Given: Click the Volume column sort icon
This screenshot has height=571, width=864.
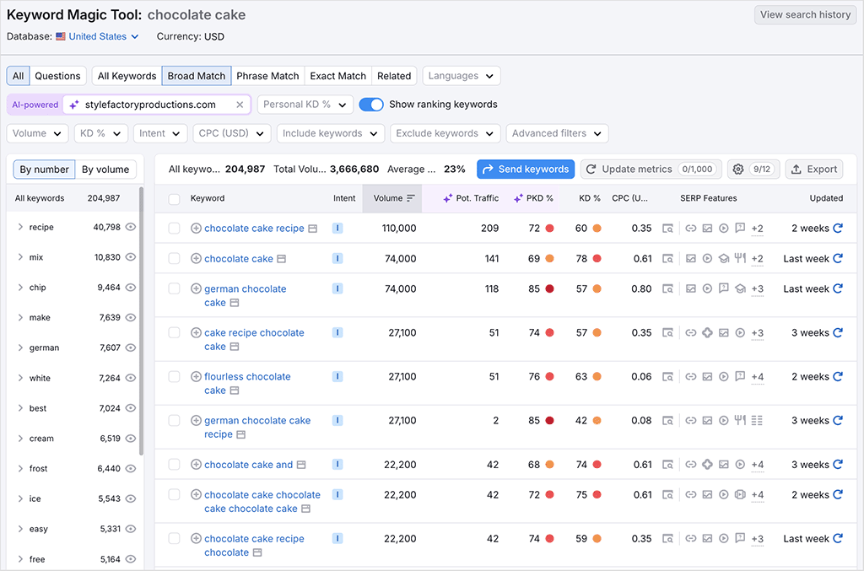Looking at the screenshot, I should [411, 198].
